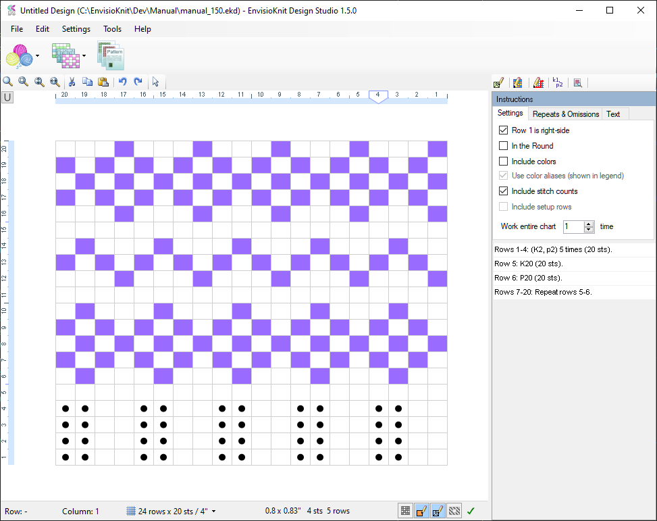Click the Pattern sheets icon

click(x=111, y=55)
